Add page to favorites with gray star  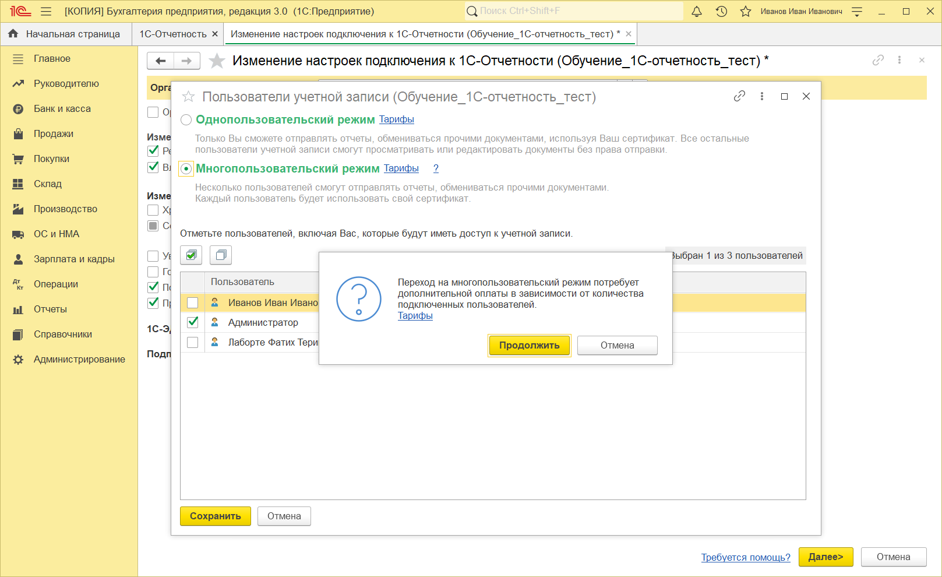(x=217, y=61)
